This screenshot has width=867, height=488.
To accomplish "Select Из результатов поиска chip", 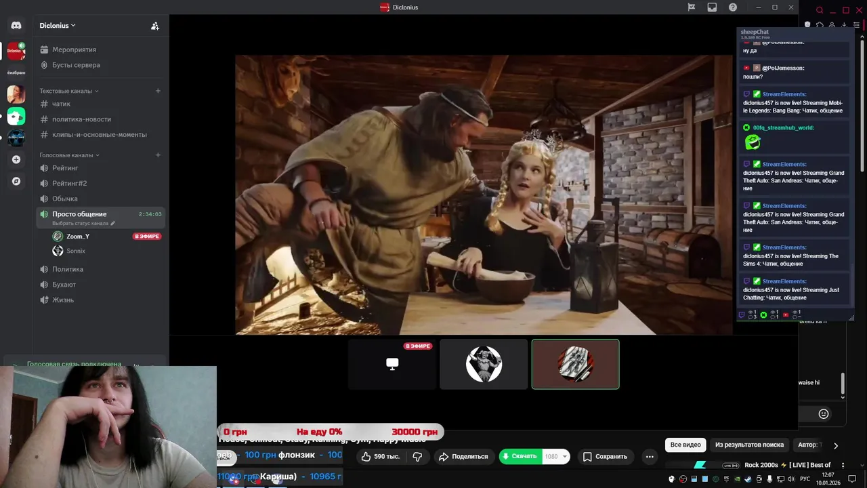I will pyautogui.click(x=749, y=445).
